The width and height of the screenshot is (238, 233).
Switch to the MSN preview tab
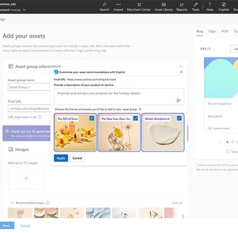(x=225, y=31)
